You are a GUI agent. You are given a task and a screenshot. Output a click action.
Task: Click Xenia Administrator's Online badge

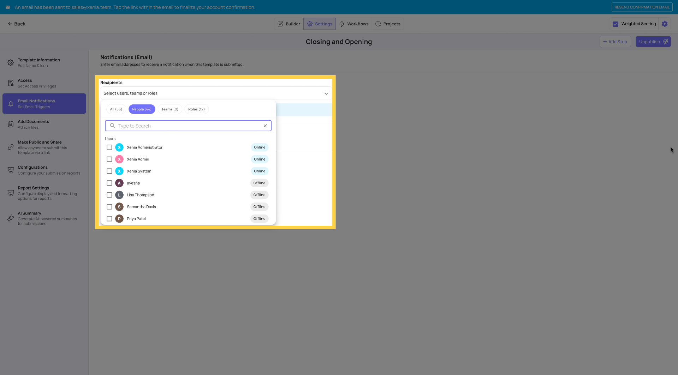(260, 147)
